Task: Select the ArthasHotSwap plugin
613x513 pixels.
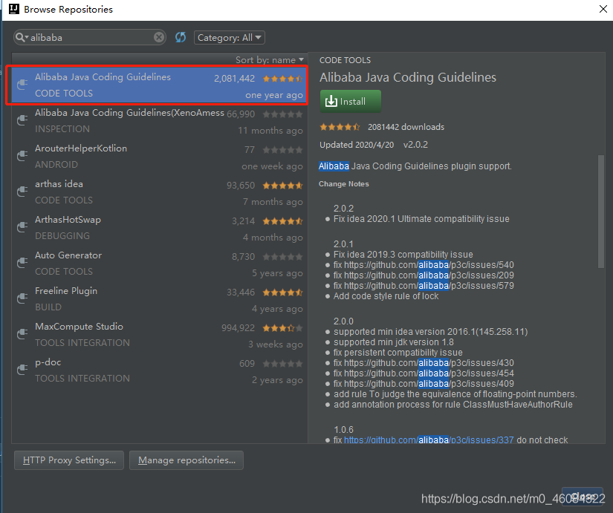Action: tap(158, 228)
